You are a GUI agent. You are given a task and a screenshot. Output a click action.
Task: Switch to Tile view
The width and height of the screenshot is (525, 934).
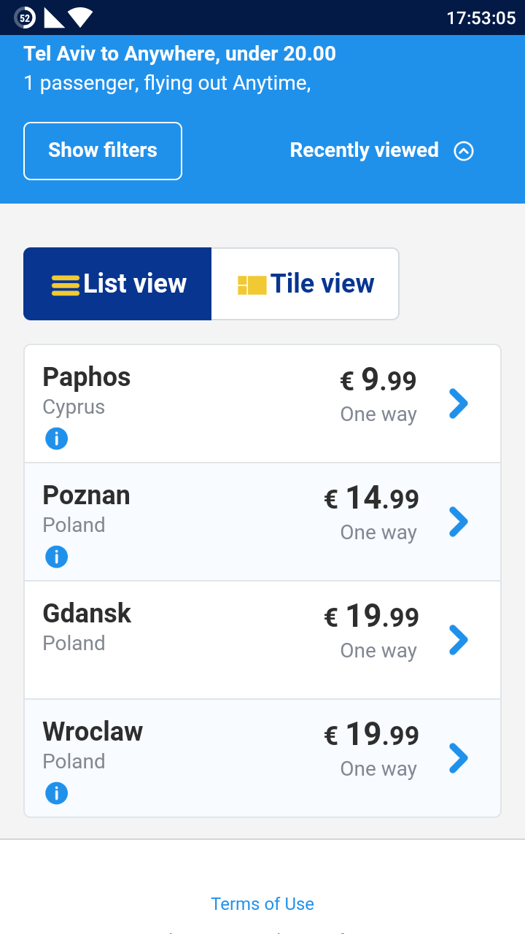tap(306, 284)
